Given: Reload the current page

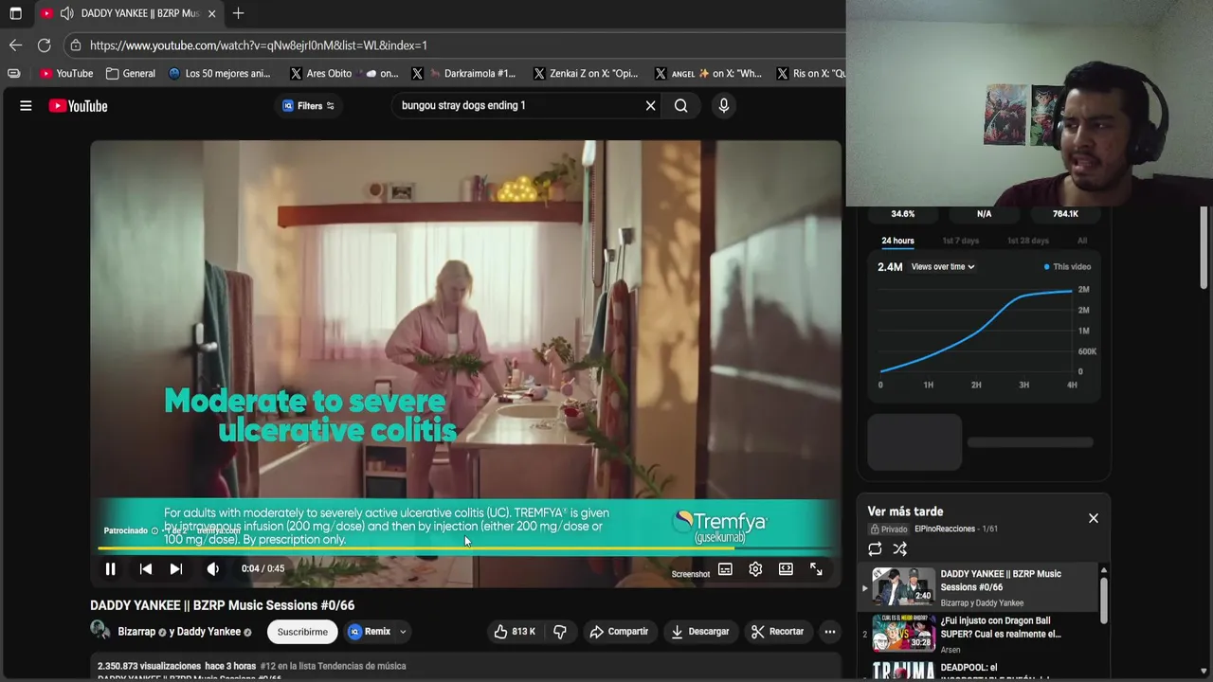Looking at the screenshot, I should (44, 45).
